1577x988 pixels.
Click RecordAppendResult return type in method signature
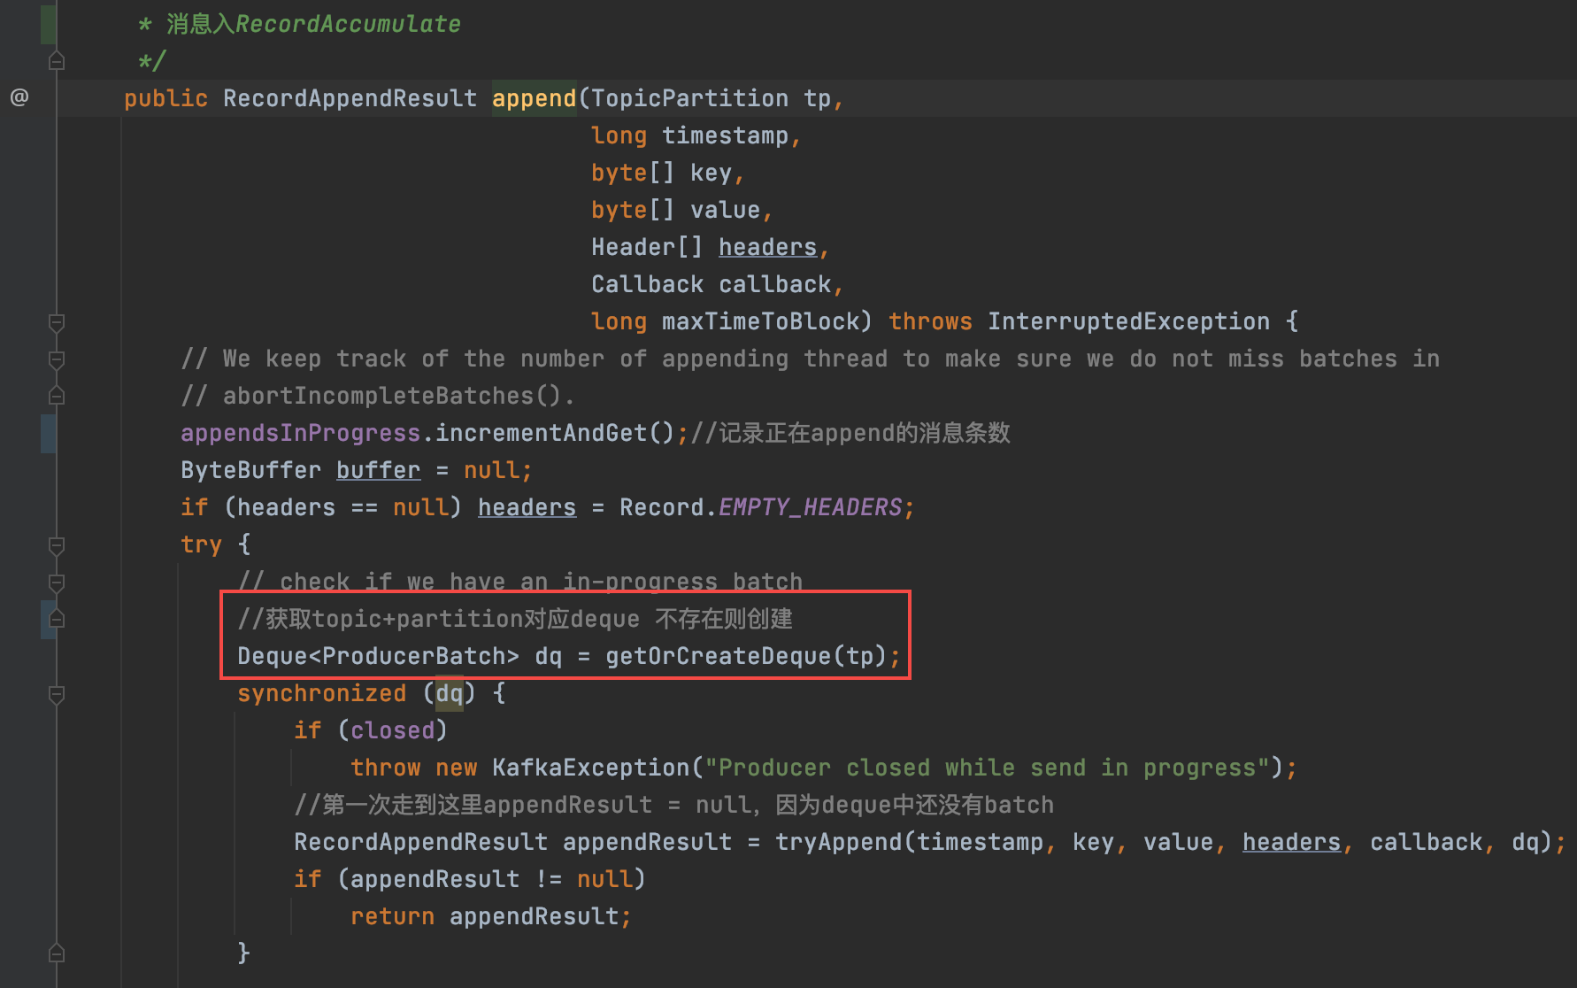tap(350, 98)
